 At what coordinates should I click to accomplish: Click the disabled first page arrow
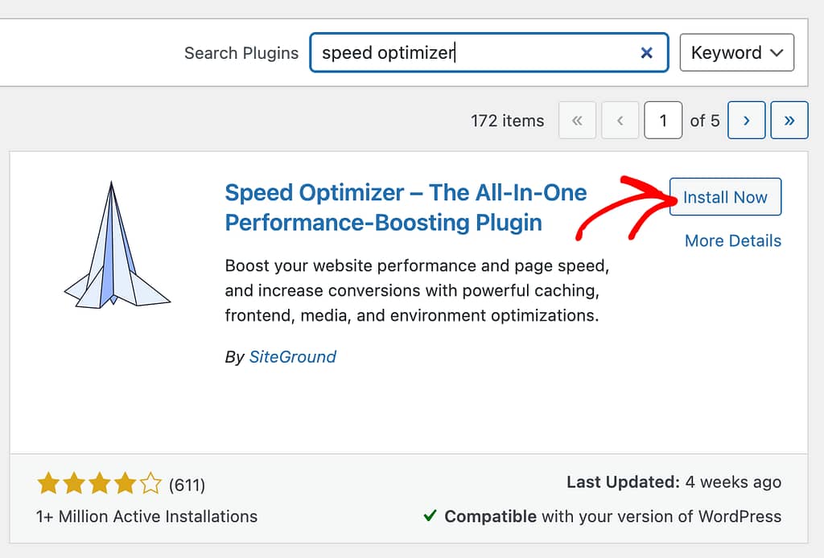point(577,121)
